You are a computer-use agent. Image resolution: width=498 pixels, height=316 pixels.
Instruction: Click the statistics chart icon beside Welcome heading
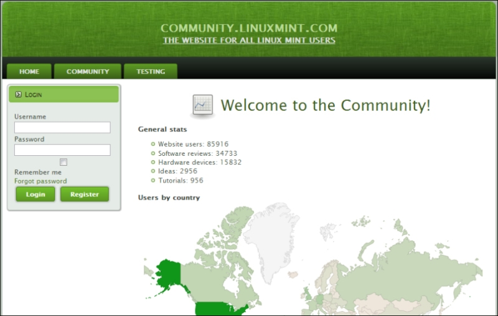tap(203, 105)
